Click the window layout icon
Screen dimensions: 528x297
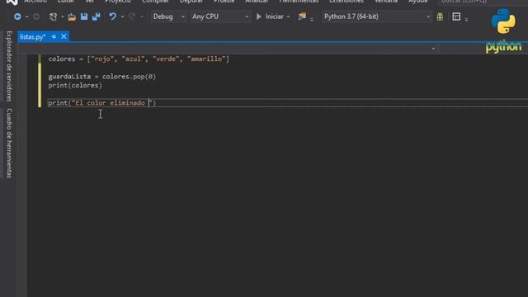pos(456,16)
